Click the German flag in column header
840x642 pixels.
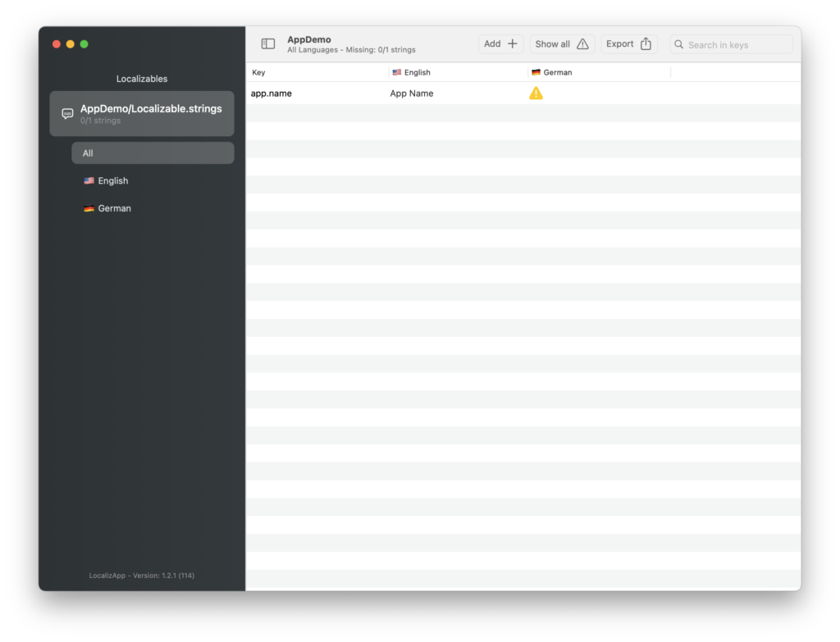click(536, 72)
